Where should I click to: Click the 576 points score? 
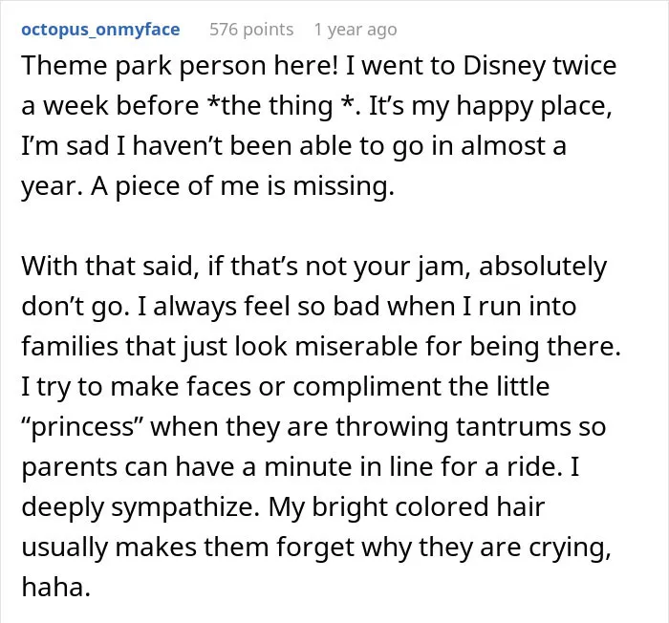pos(251,30)
